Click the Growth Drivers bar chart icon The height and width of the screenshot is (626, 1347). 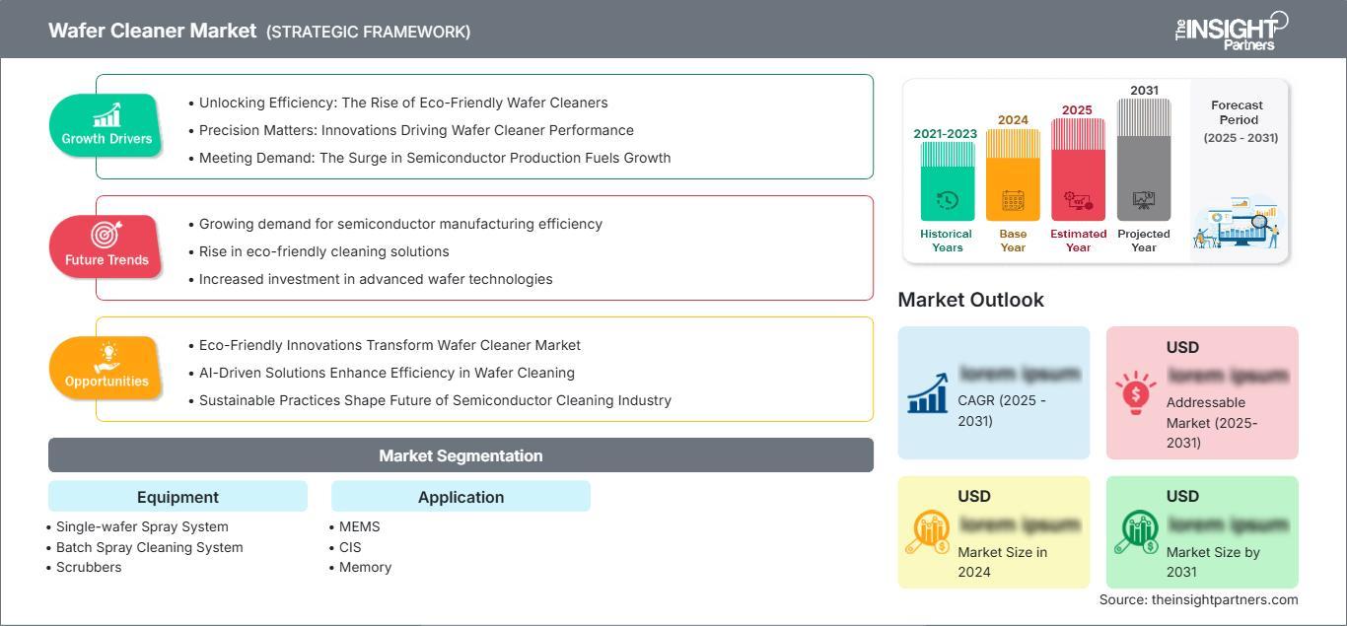pyautogui.click(x=106, y=114)
